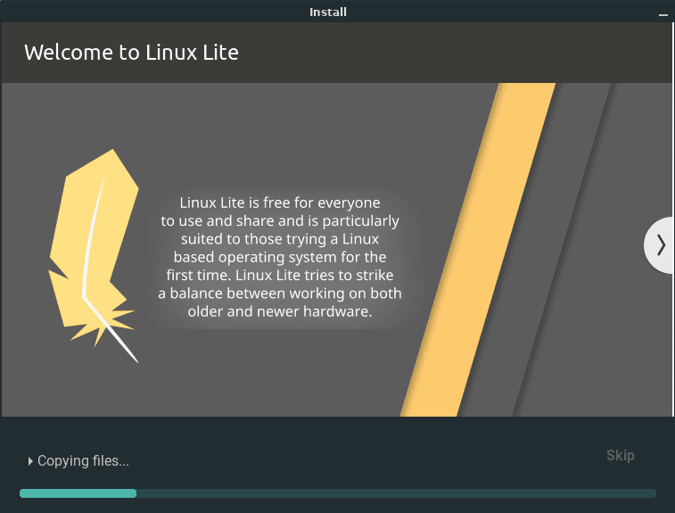Image resolution: width=675 pixels, height=513 pixels.
Task: Click the installation progress bar
Action: tap(337, 493)
